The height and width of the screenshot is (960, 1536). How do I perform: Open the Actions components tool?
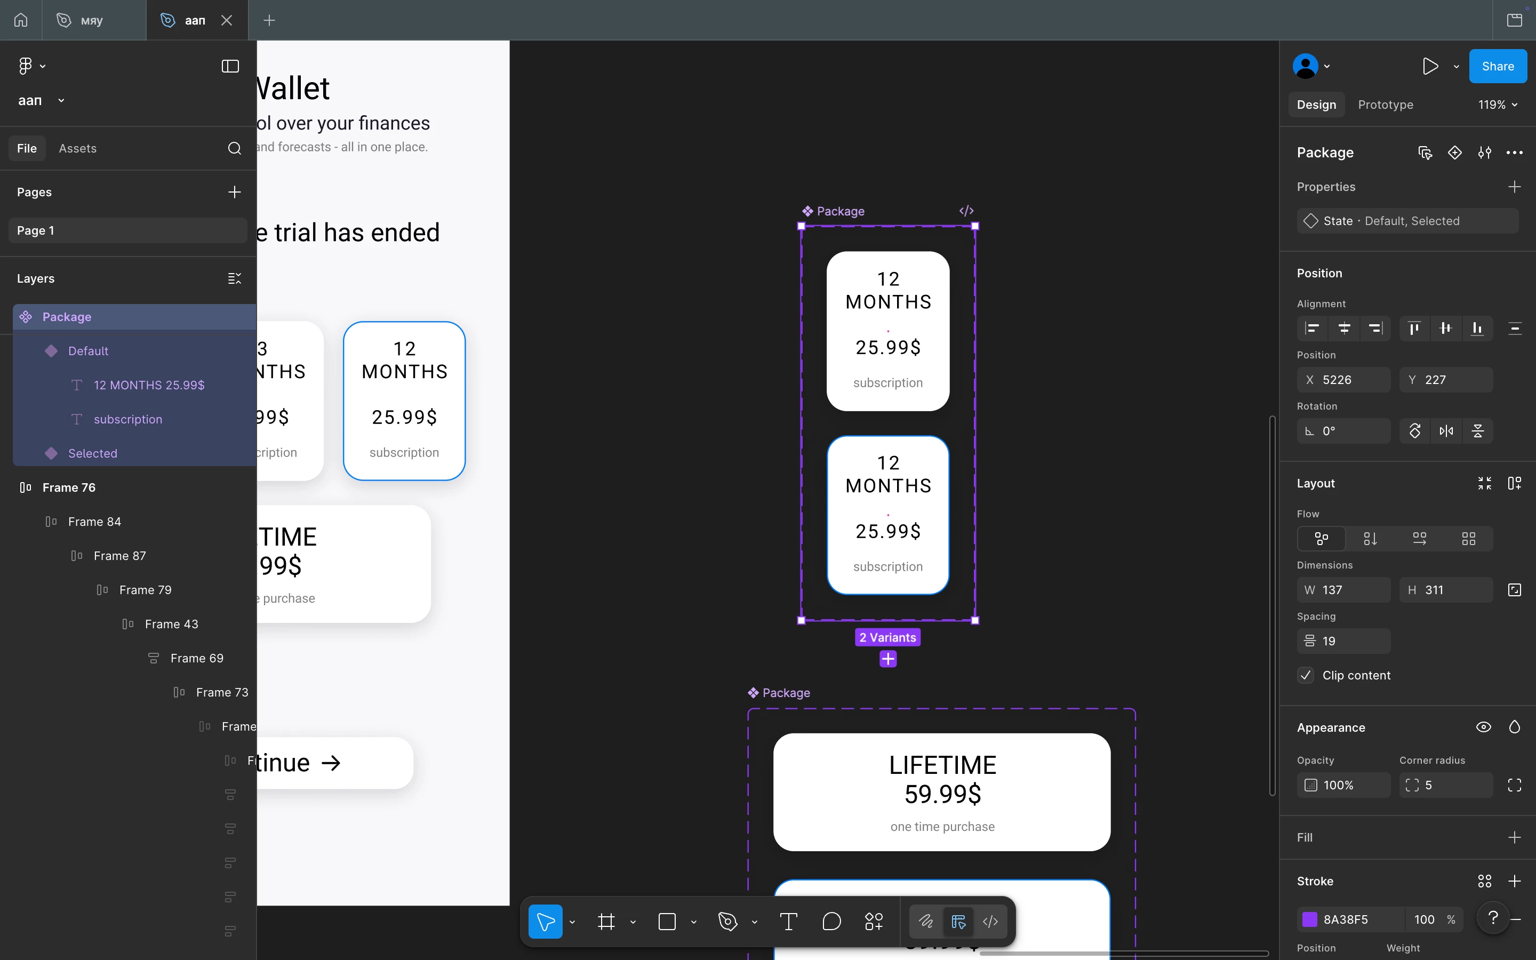pyautogui.click(x=874, y=921)
